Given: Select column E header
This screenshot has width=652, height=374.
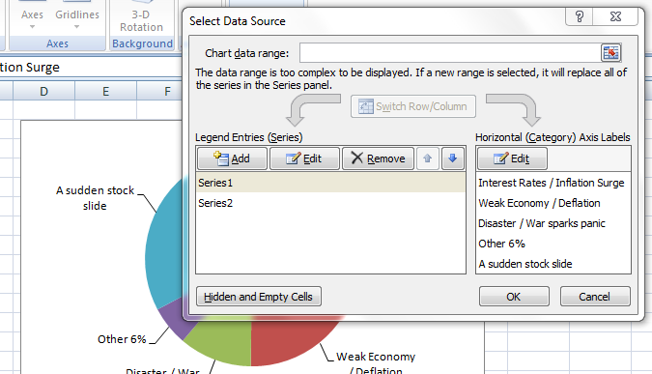Looking at the screenshot, I should [x=105, y=91].
